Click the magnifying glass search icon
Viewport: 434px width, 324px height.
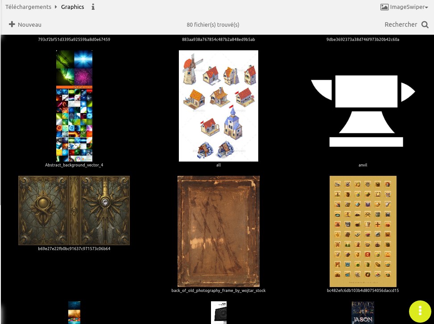pyautogui.click(x=425, y=25)
